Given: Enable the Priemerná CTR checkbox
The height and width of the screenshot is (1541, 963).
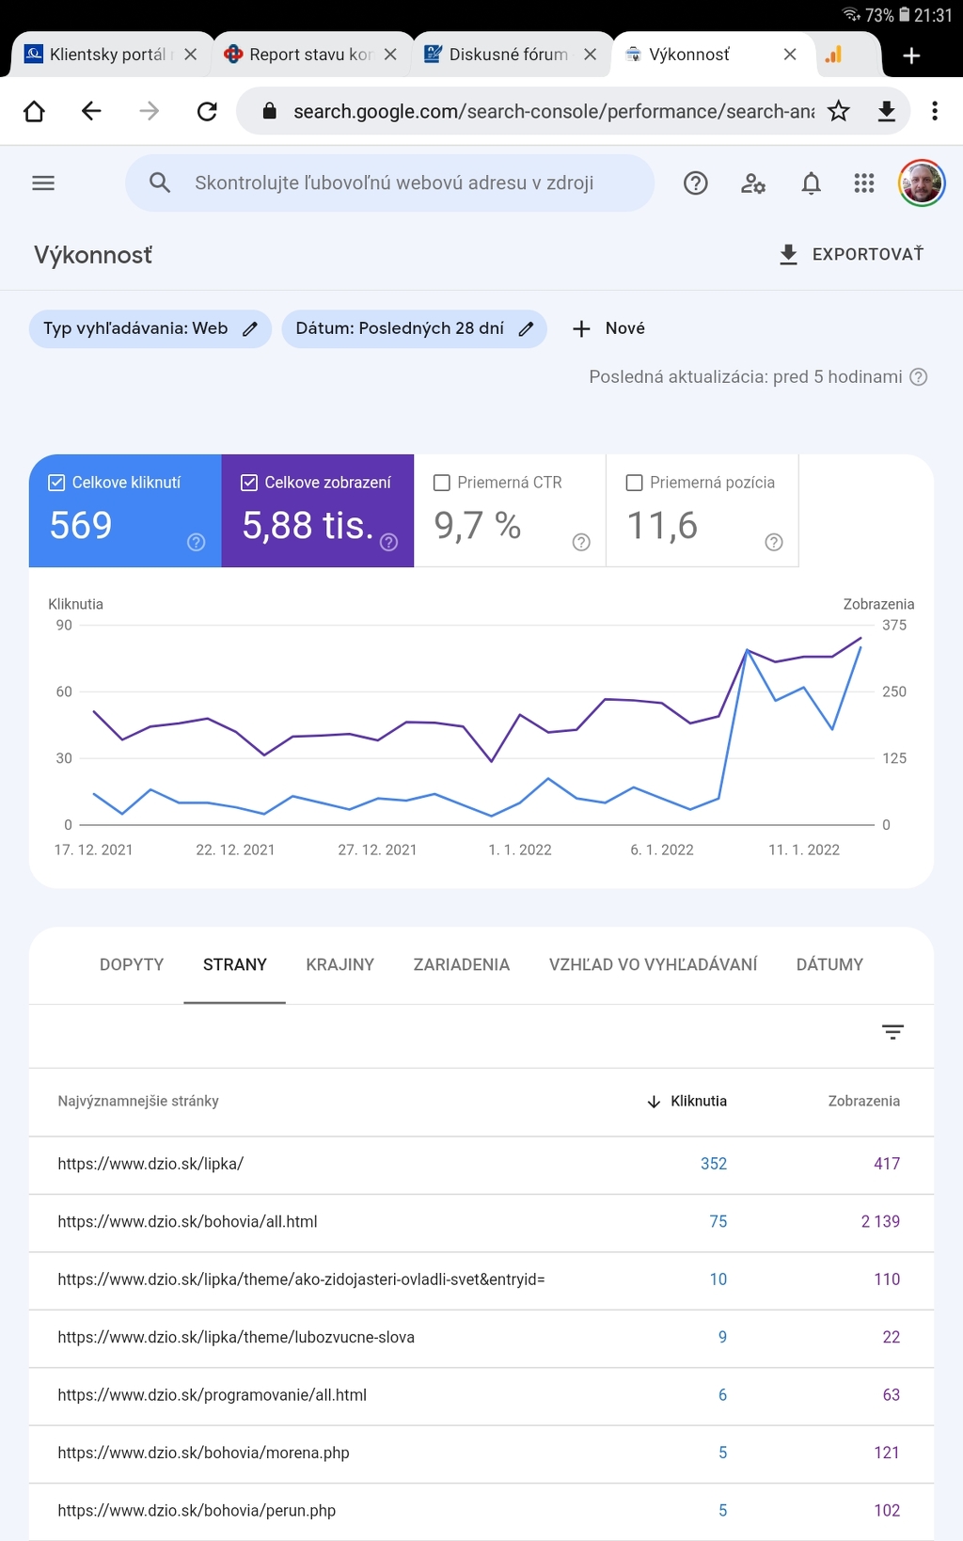Looking at the screenshot, I should tap(442, 483).
